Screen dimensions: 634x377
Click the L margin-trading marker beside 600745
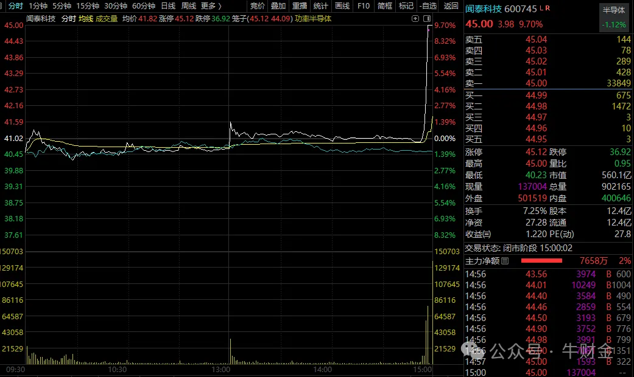pos(541,9)
